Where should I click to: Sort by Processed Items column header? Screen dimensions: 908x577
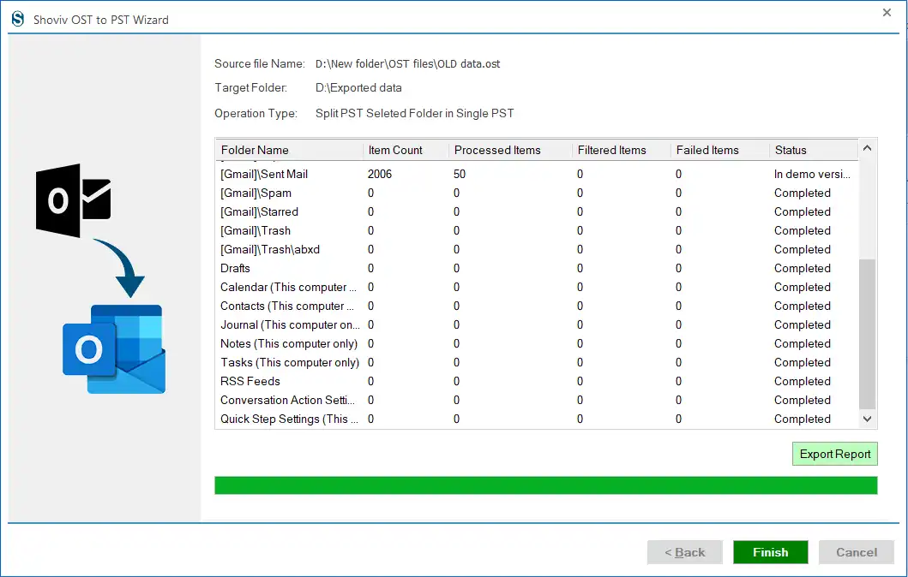(x=510, y=150)
